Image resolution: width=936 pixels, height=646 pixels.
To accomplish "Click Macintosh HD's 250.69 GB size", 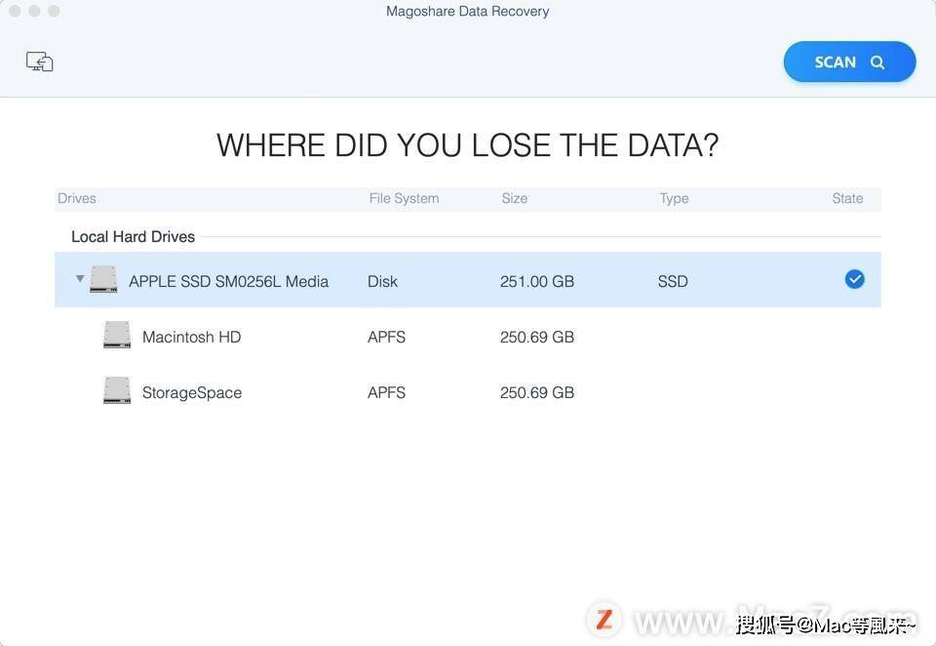I will pyautogui.click(x=537, y=337).
